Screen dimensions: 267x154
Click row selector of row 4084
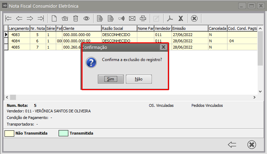(x=6, y=41)
